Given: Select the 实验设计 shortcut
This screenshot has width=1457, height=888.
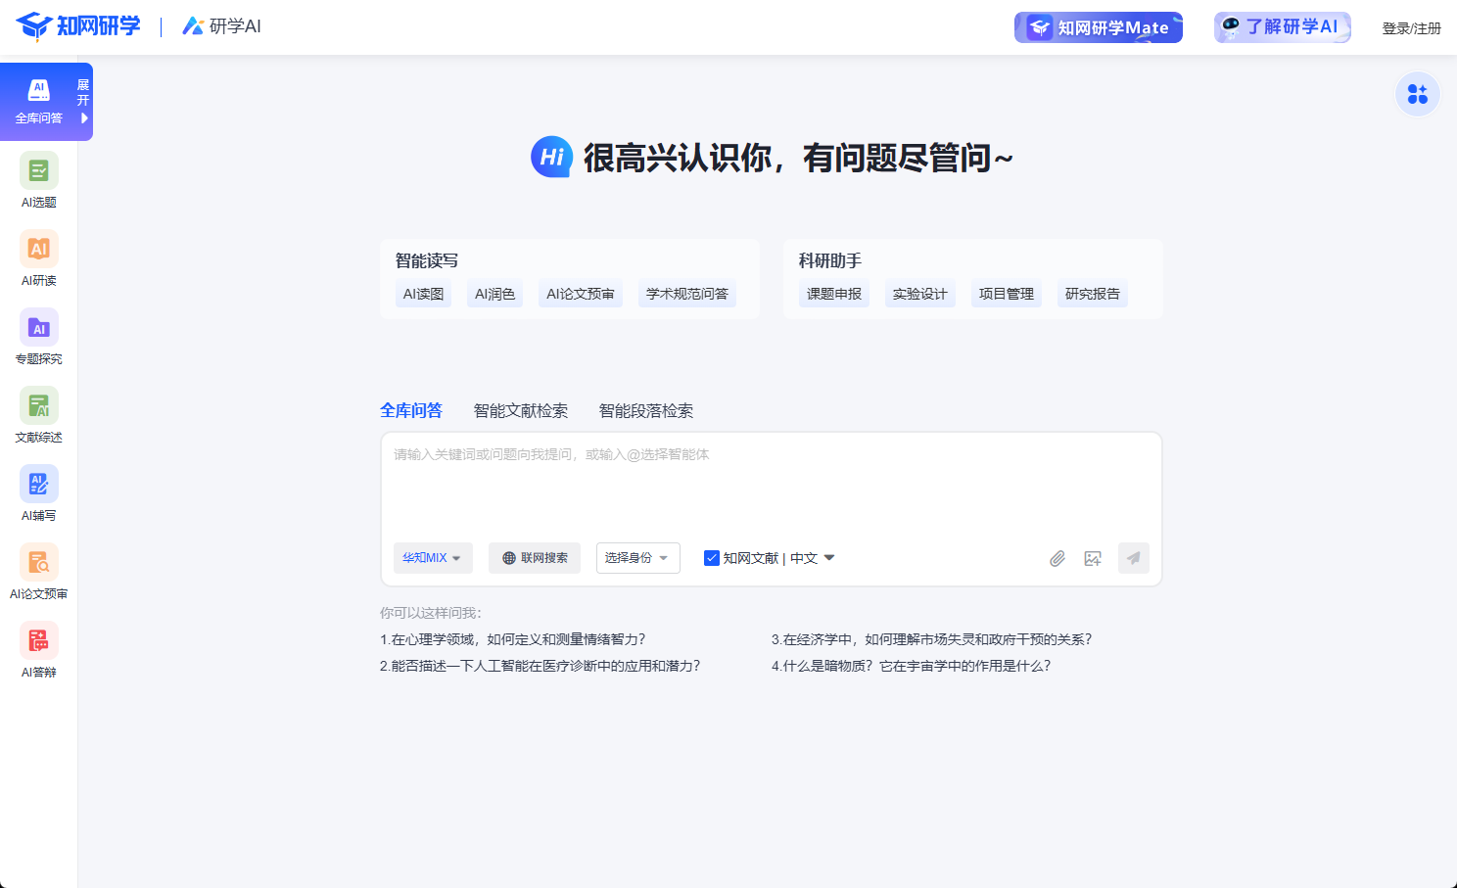Looking at the screenshot, I should tap(920, 294).
